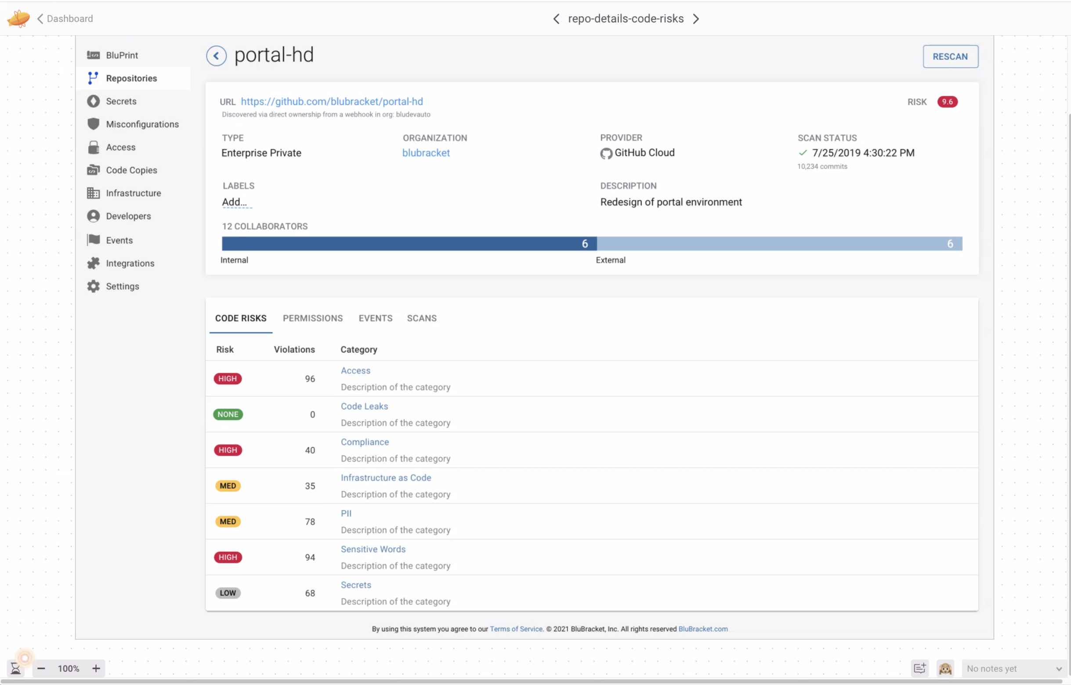Click the Infrastructure building icon
The width and height of the screenshot is (1071, 685).
point(93,193)
